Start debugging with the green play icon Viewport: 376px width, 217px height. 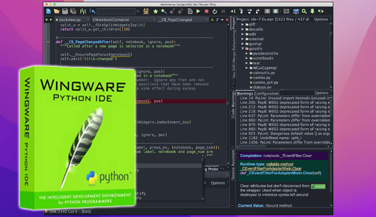pos(198,11)
